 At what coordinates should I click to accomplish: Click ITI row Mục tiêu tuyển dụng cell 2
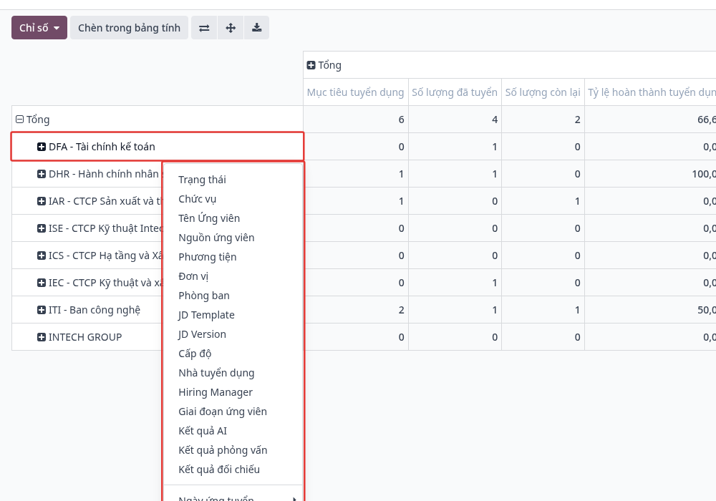pos(356,310)
